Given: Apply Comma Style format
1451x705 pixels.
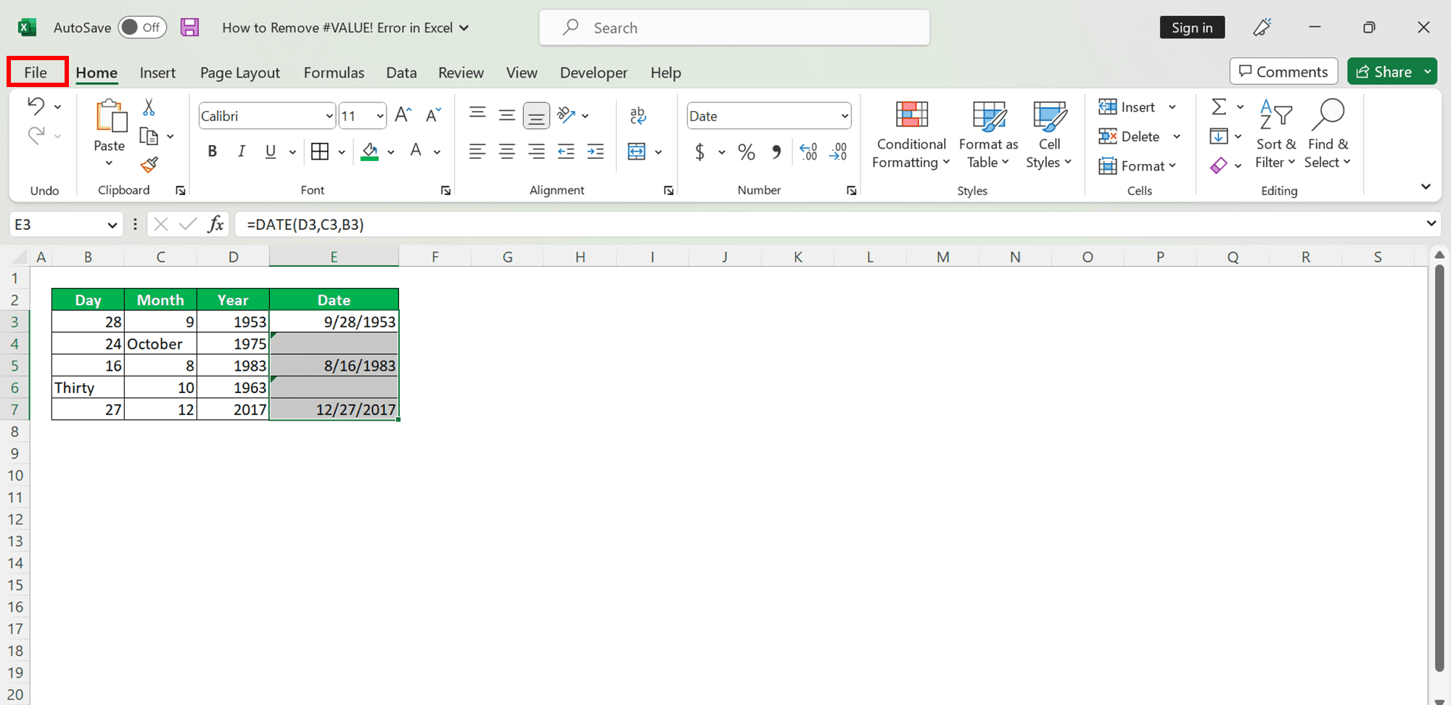Looking at the screenshot, I should (x=777, y=152).
